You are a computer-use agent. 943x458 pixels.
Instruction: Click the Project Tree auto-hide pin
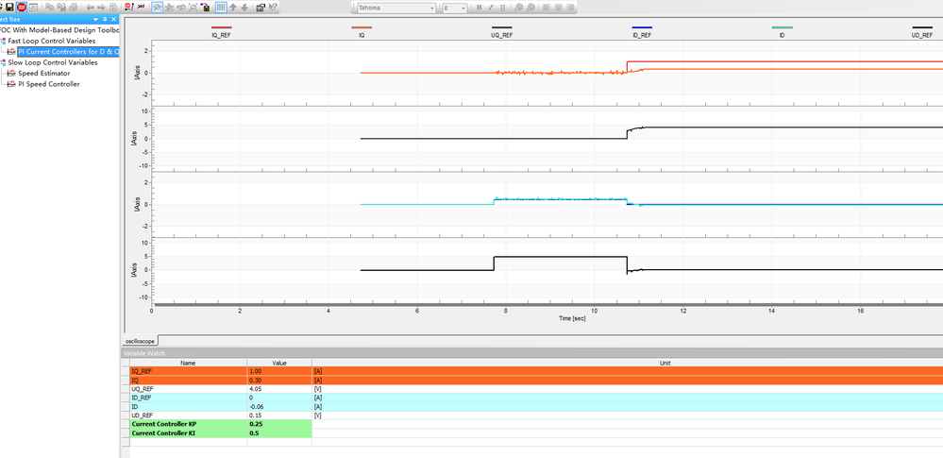(x=105, y=19)
